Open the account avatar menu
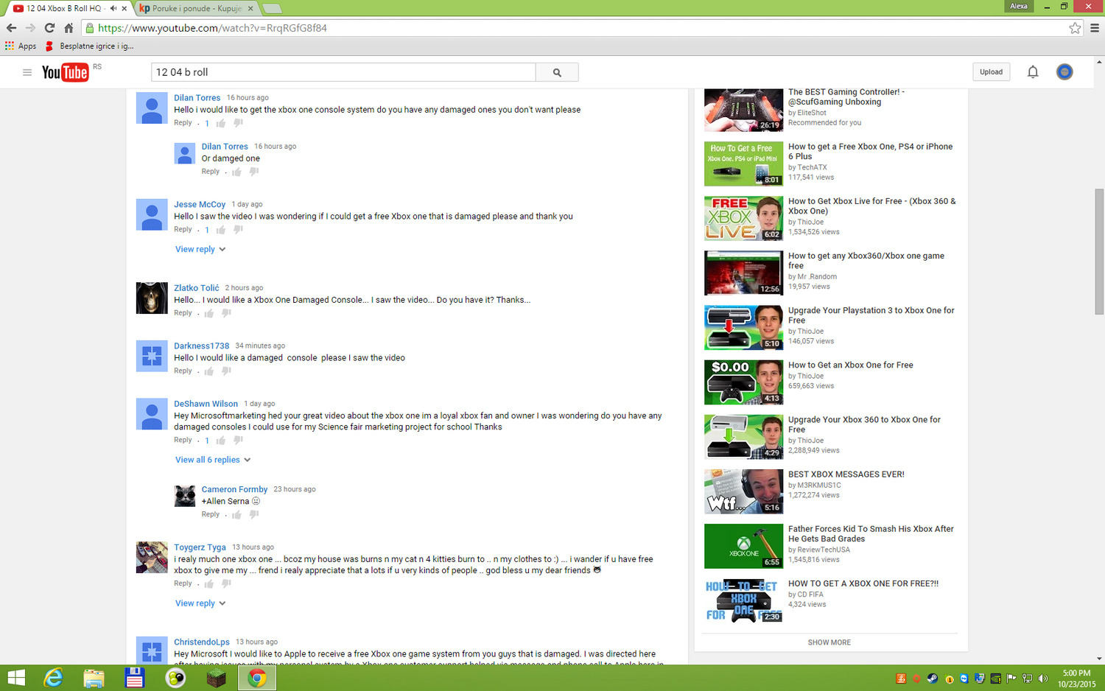 click(1064, 71)
